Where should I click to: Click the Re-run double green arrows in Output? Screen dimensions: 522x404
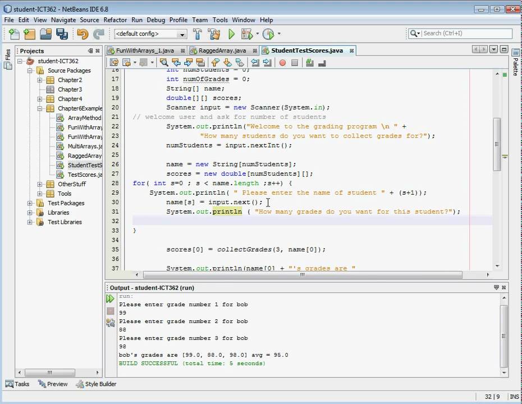110,299
